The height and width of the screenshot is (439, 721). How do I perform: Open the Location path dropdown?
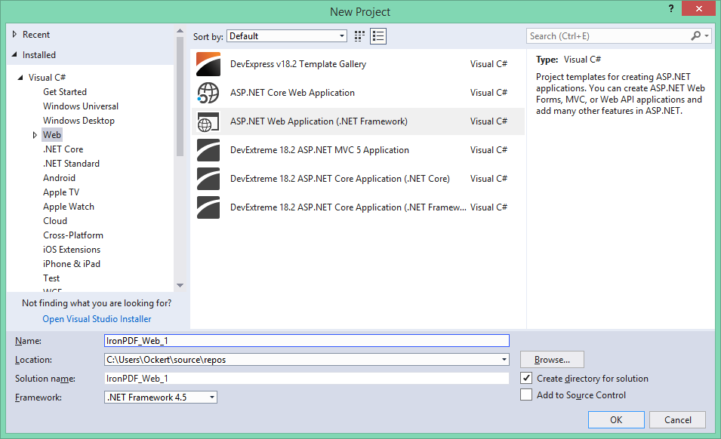pyautogui.click(x=504, y=360)
